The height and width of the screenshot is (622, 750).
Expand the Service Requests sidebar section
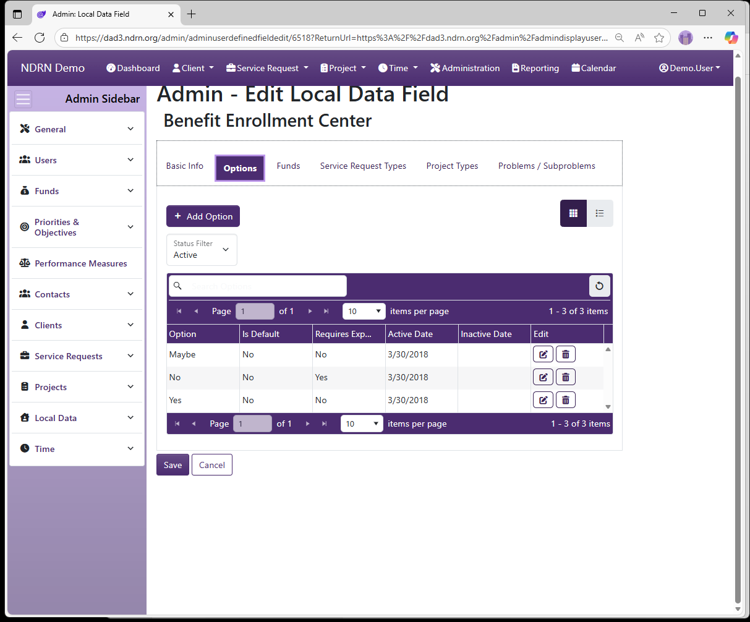point(77,356)
